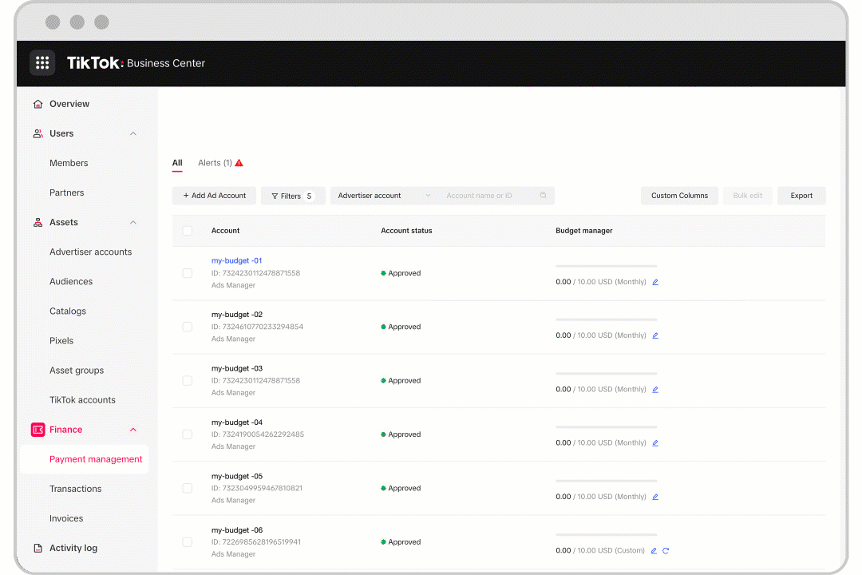Click the Activity log document icon
Screen dimensions: 862x575
pos(38,548)
